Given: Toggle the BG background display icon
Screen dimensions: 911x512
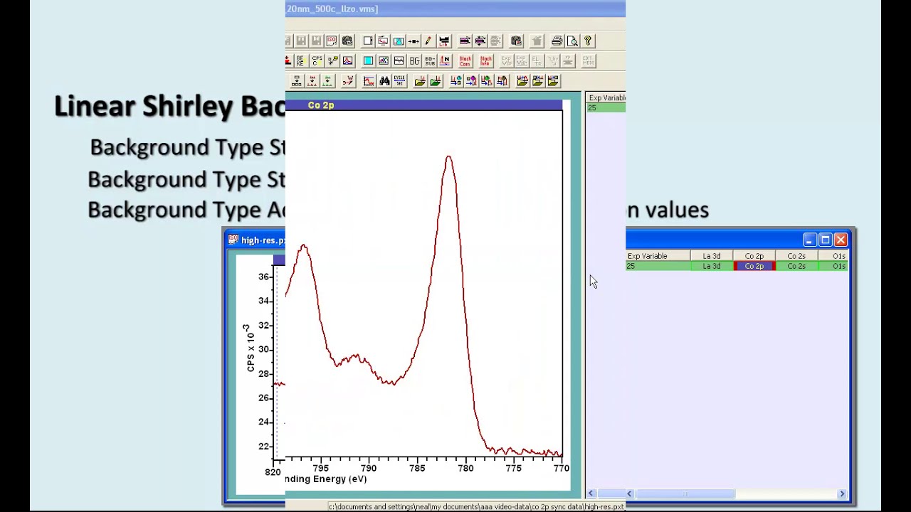Looking at the screenshot, I should [415, 60].
